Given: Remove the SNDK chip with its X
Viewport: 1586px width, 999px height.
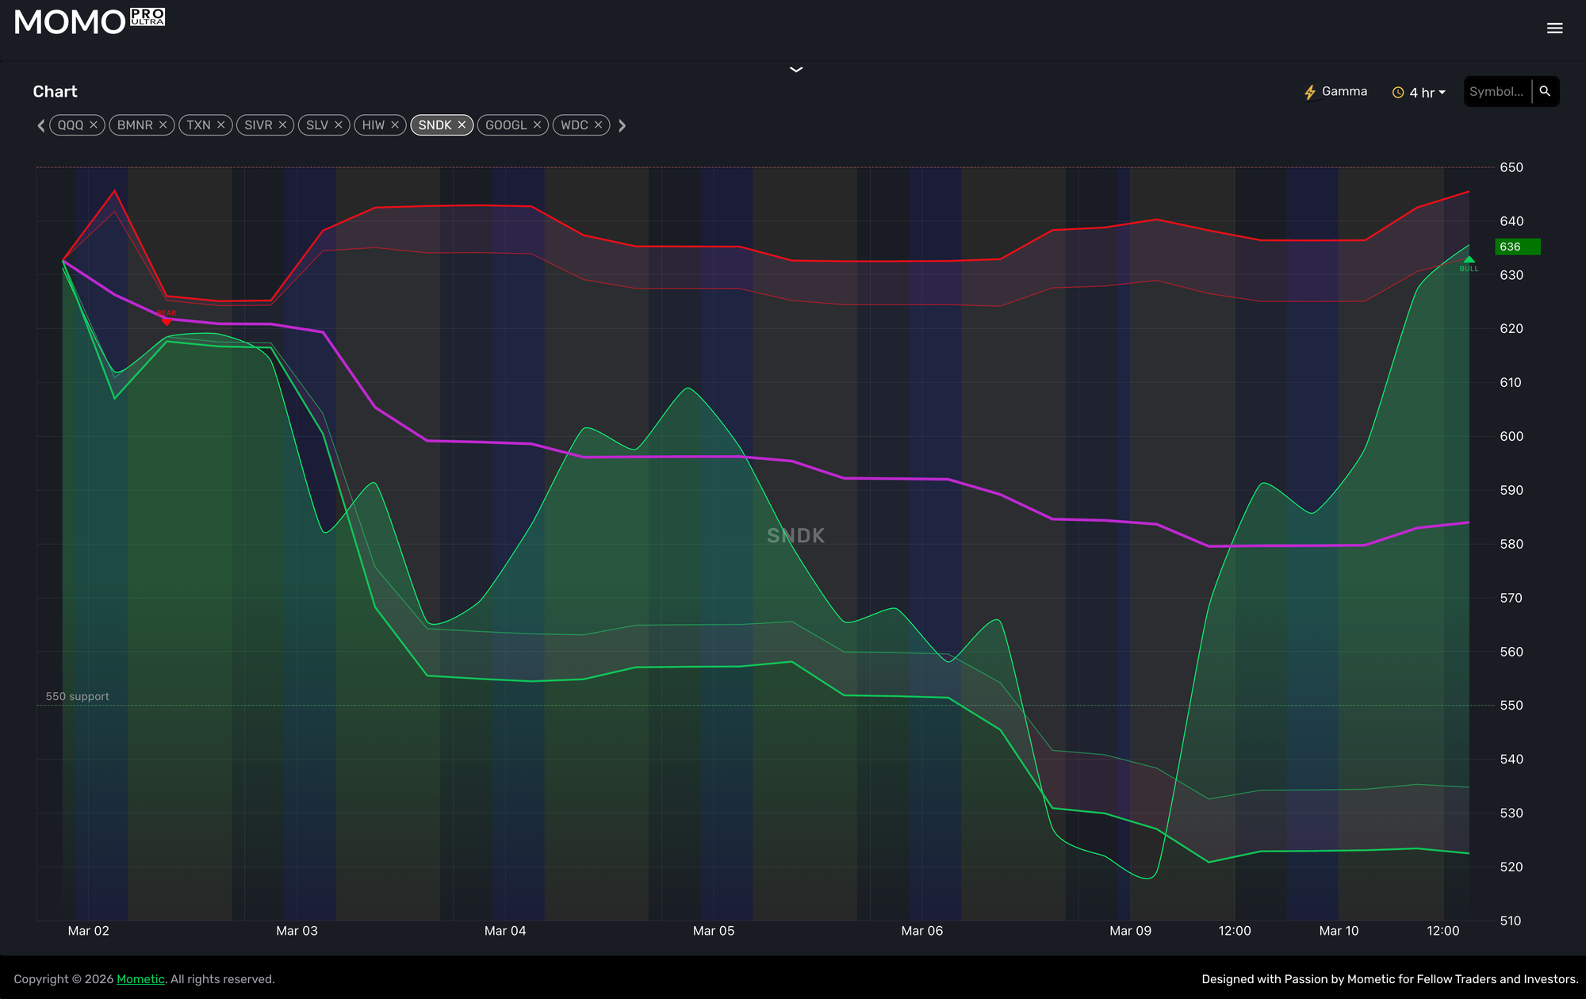Looking at the screenshot, I should [462, 125].
